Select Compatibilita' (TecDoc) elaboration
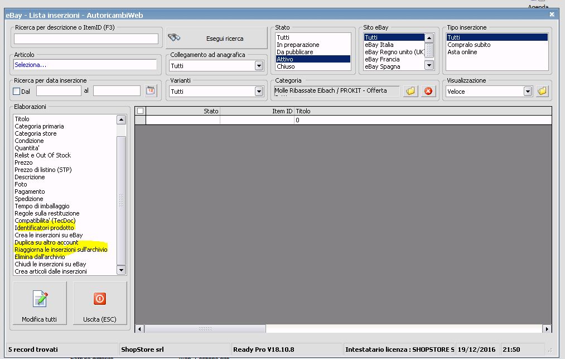 click(65, 221)
